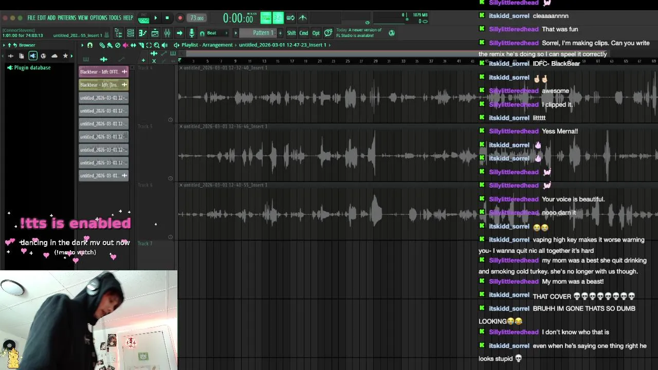Add new pattern with plus button

coord(280,33)
